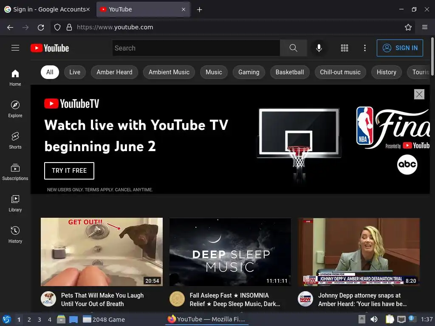
Task: Close the YouTube TV banner ad
Action: click(x=419, y=94)
